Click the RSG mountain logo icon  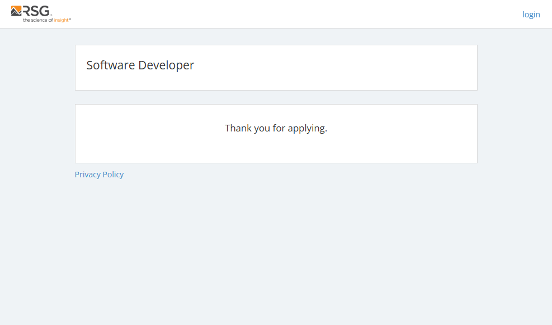[16, 11]
